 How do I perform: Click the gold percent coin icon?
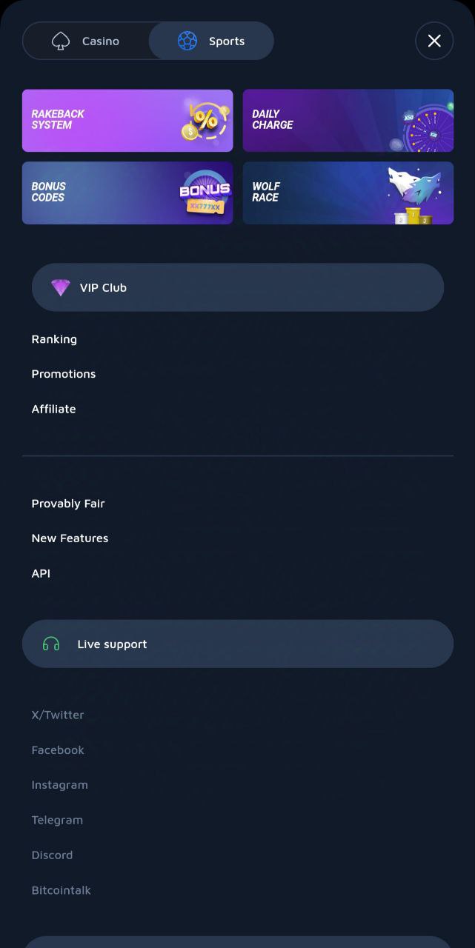point(201,121)
